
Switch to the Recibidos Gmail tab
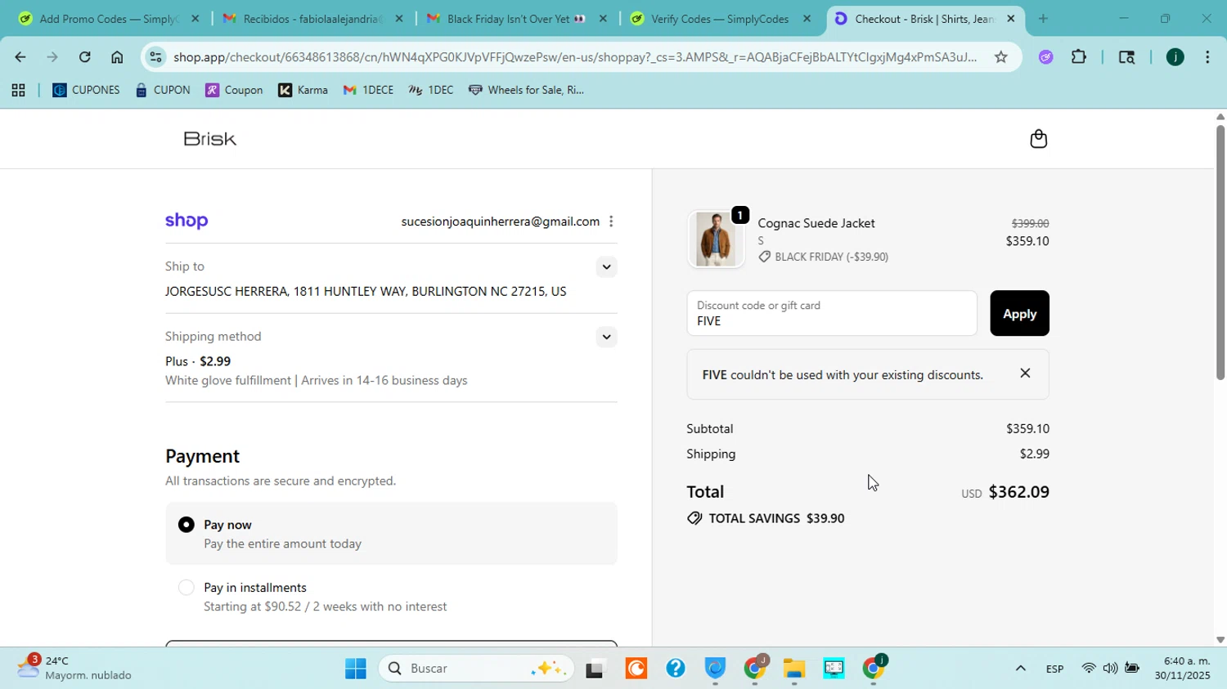(x=314, y=18)
